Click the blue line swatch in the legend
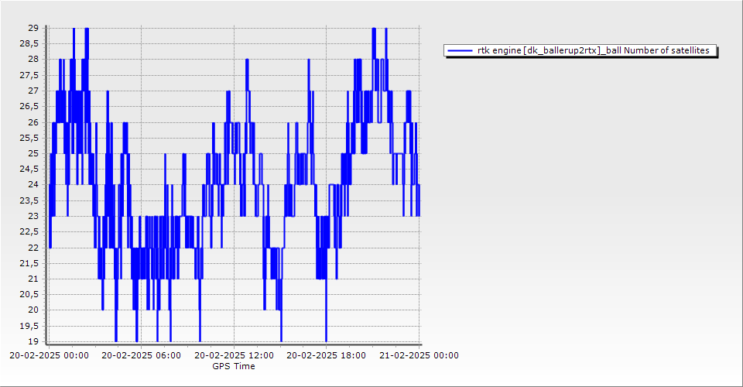The image size is (743, 387). pyautogui.click(x=461, y=51)
